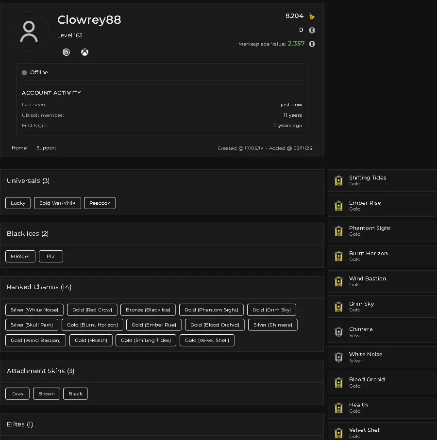Click the Chimera silver rank badge

pos(338,332)
